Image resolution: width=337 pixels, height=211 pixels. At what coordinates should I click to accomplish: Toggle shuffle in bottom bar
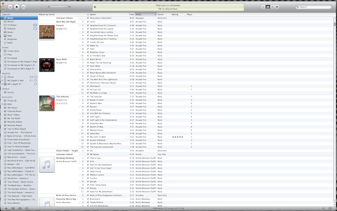tap(13, 208)
